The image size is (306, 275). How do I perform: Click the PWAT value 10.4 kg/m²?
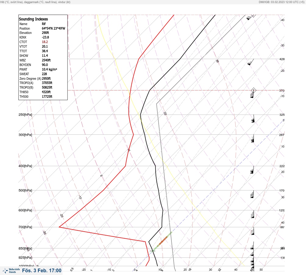(x=49, y=69)
